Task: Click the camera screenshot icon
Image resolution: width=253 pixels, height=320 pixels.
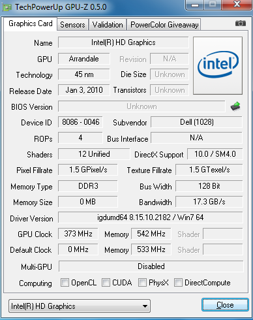Action: [241, 23]
